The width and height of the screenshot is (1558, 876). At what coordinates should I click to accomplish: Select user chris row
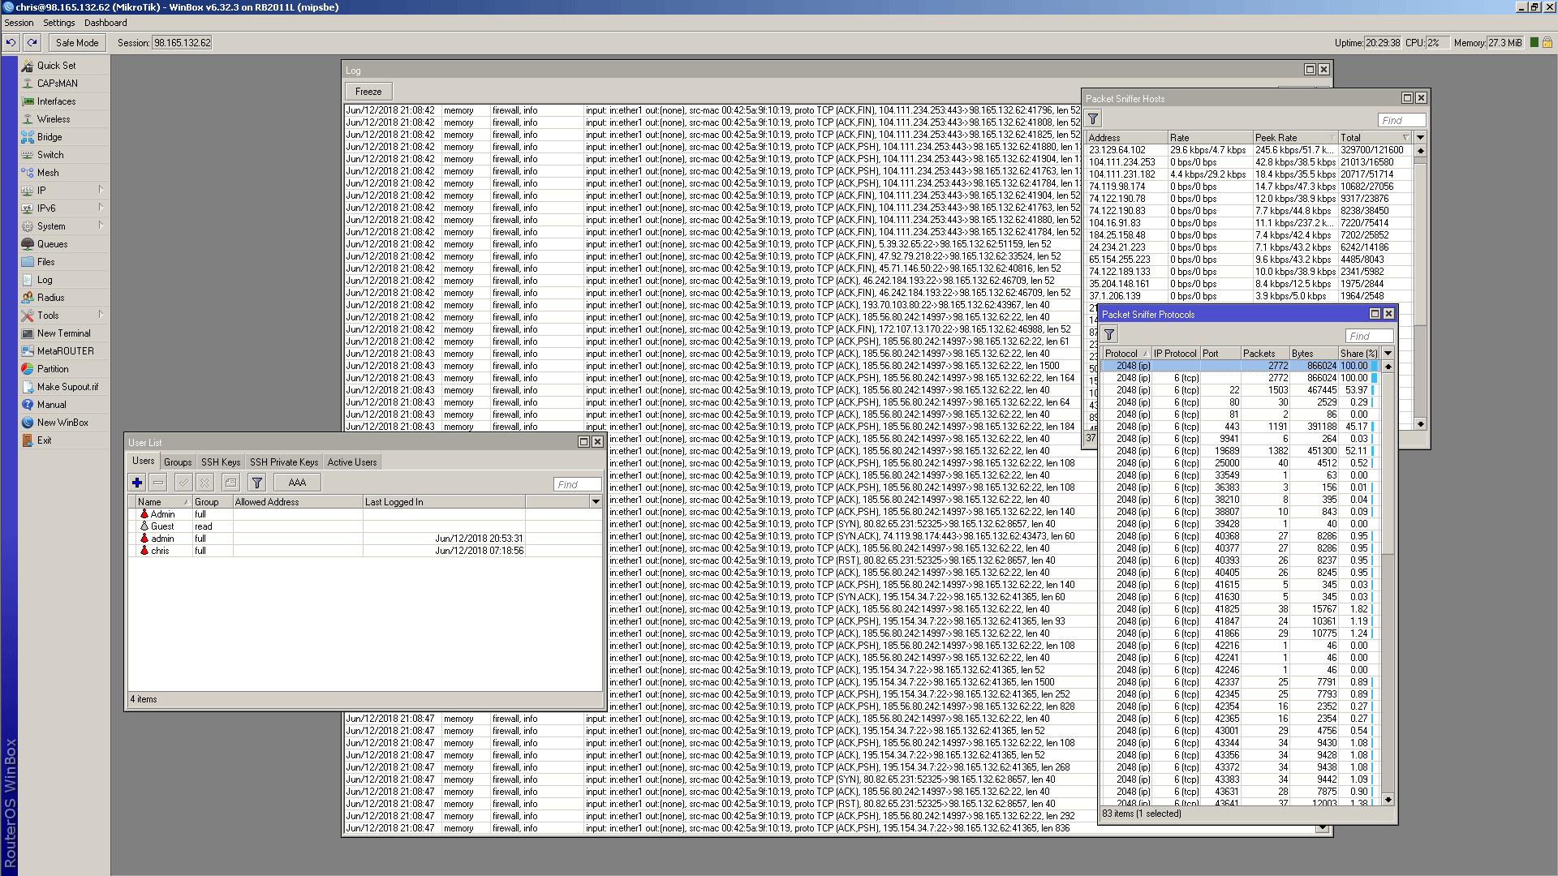pyautogui.click(x=365, y=551)
